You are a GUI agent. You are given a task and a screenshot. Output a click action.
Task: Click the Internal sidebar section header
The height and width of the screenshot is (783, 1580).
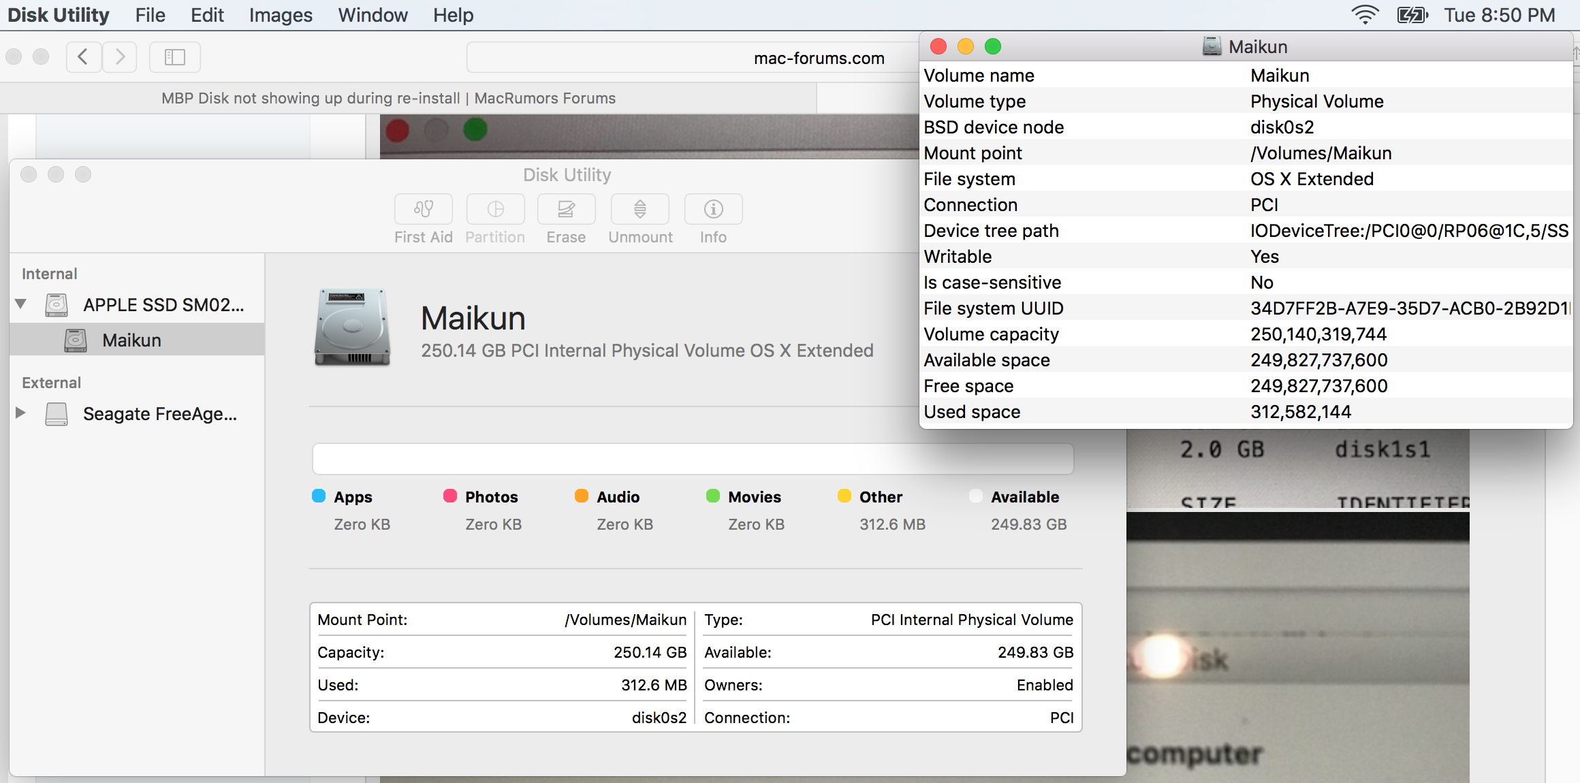tap(50, 274)
